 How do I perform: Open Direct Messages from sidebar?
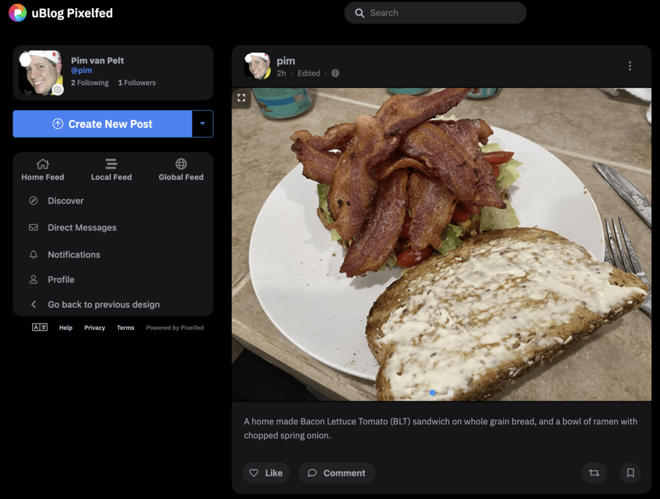point(82,228)
